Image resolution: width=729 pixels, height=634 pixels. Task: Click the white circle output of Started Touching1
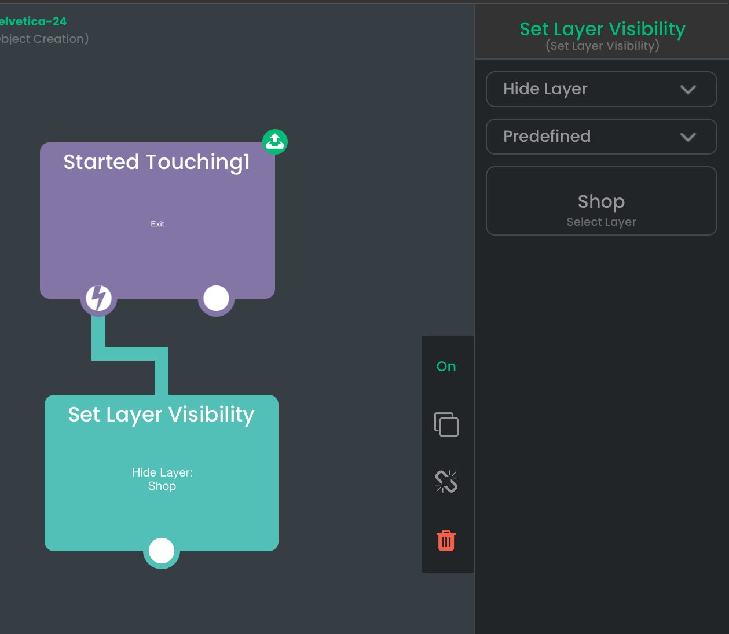pos(217,298)
